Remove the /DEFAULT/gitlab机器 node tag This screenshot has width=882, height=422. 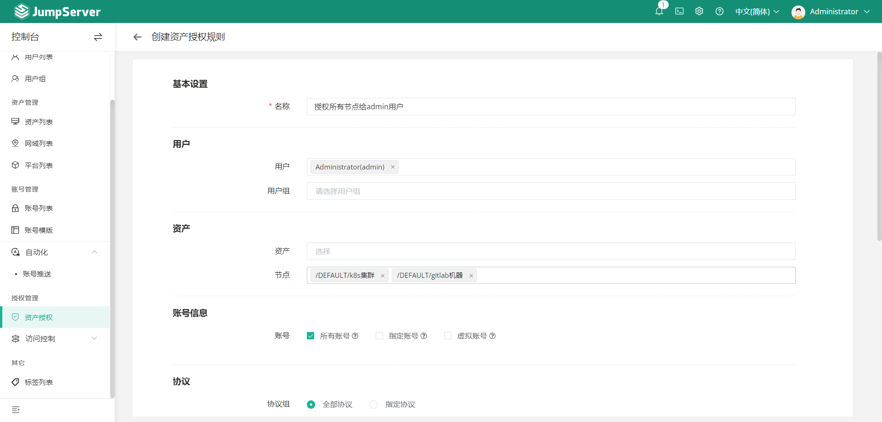click(x=471, y=276)
